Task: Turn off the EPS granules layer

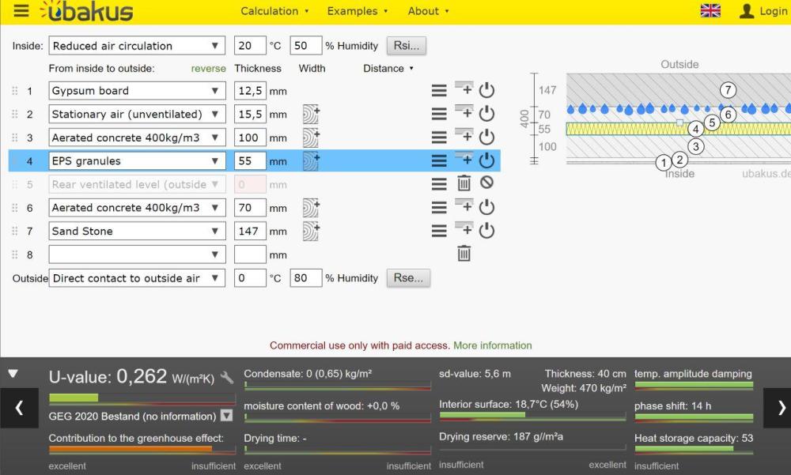Action: point(486,160)
